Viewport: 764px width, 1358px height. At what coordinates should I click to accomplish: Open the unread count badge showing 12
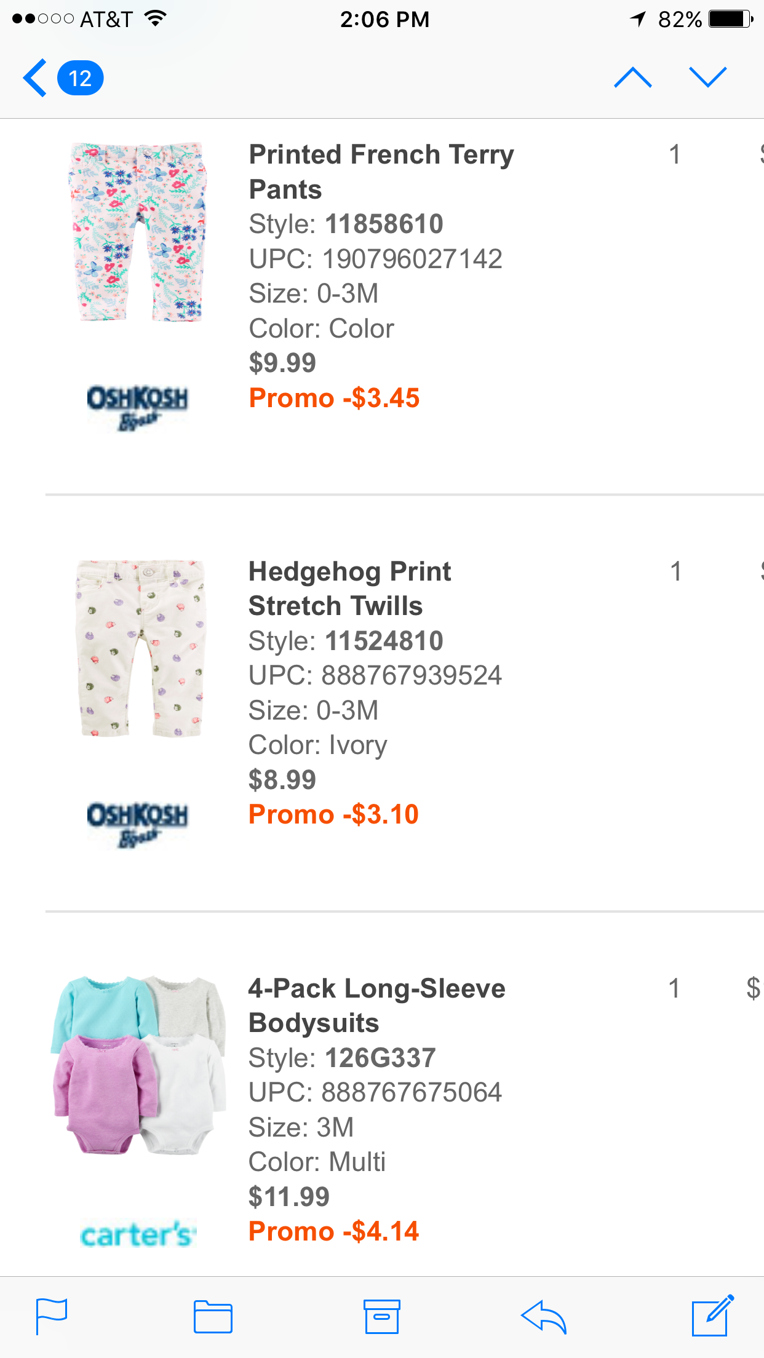pos(80,78)
